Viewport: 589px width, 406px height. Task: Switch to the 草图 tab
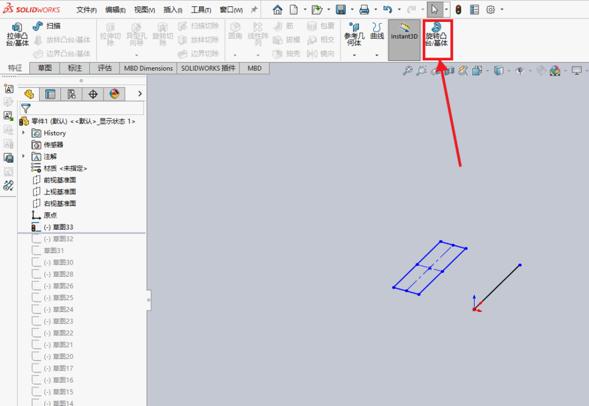45,68
